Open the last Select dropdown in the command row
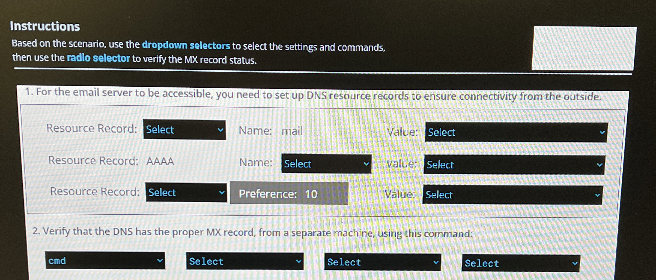Screen dimensions: 656x280 point(521,263)
